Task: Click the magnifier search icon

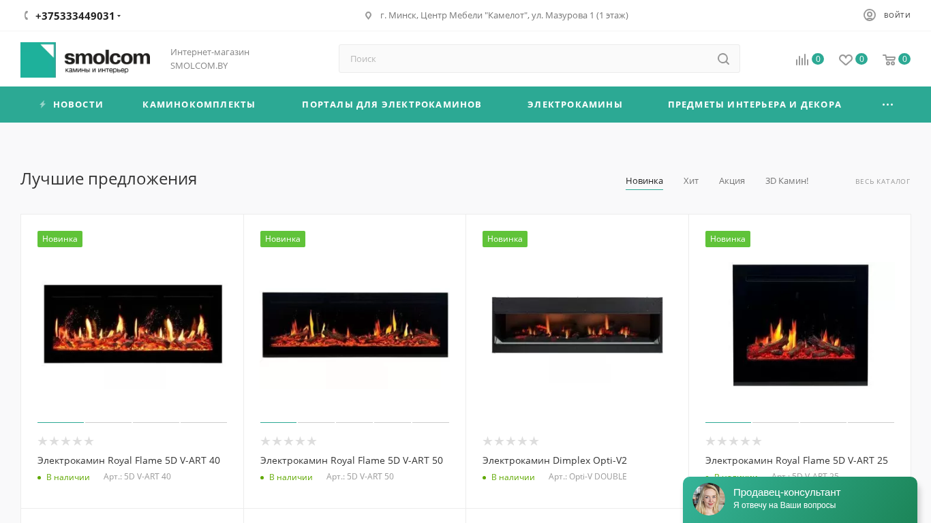Action: point(723,59)
